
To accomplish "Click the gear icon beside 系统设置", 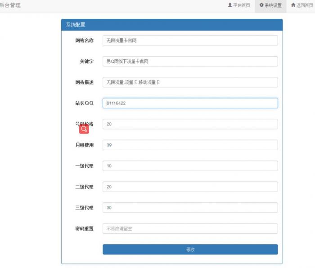I will 261,5.
